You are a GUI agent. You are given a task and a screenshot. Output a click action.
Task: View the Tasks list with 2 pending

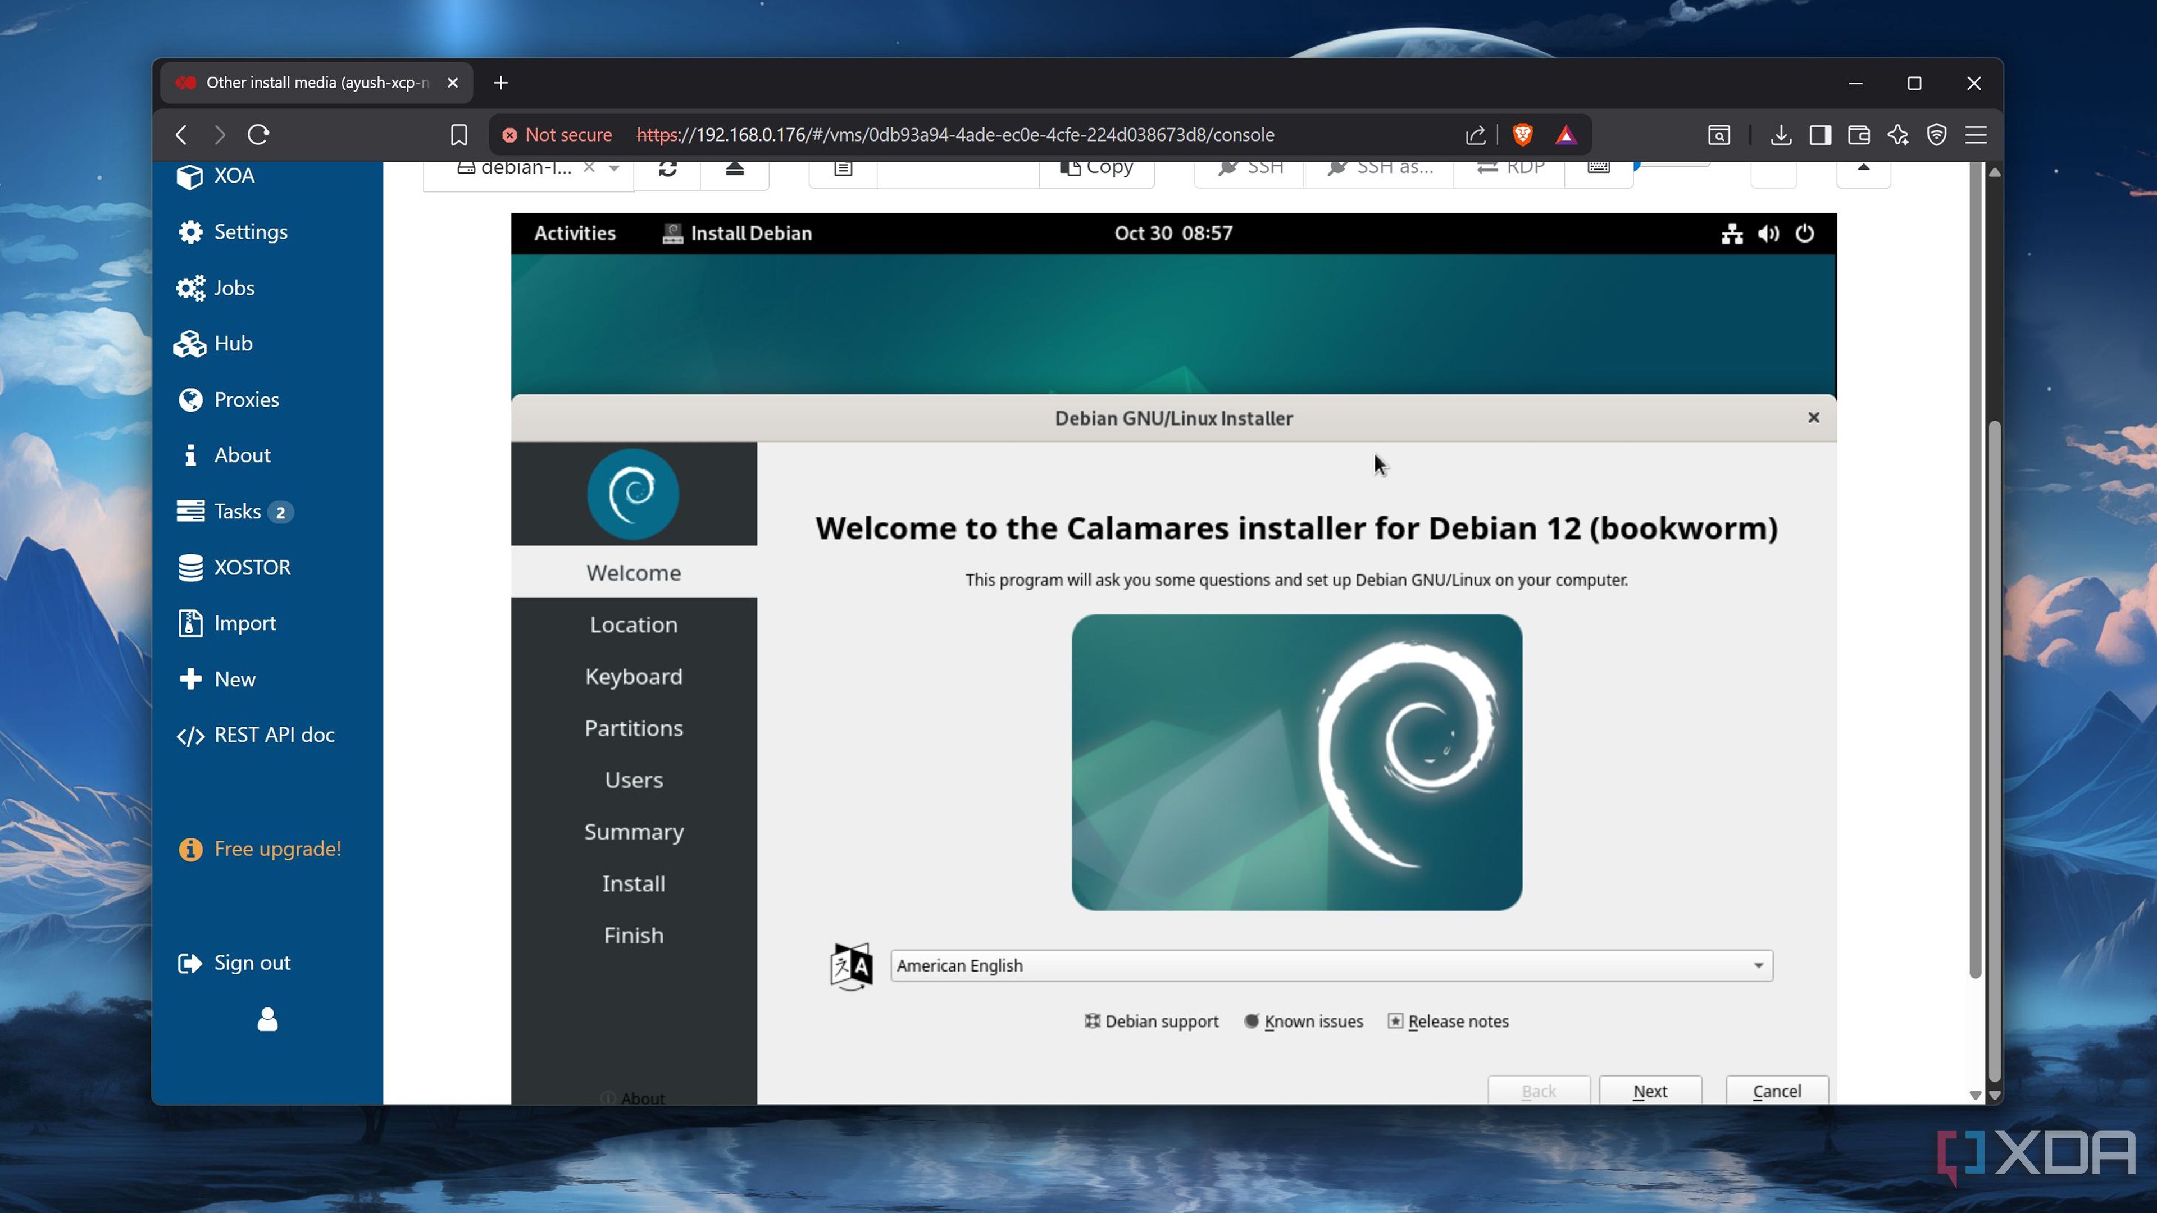pyautogui.click(x=235, y=512)
